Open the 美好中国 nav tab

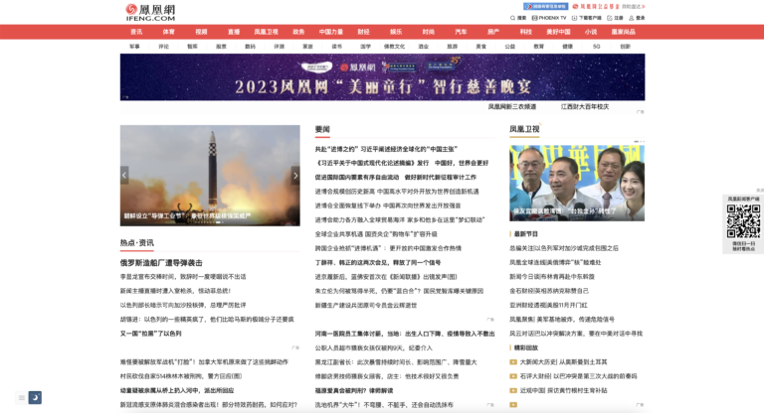558,32
